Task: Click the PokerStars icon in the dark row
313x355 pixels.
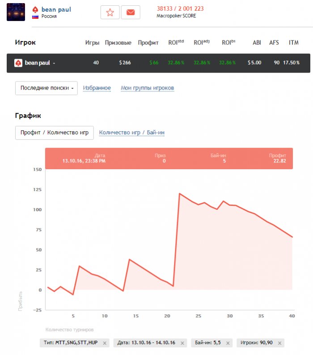Action: point(18,63)
